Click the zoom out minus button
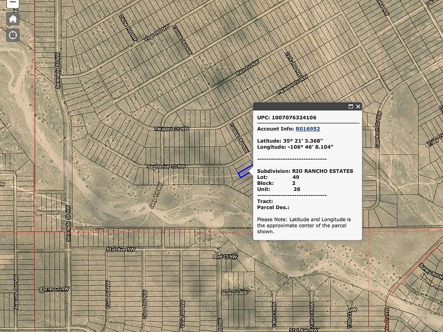The image size is (443, 332). (13, 2)
